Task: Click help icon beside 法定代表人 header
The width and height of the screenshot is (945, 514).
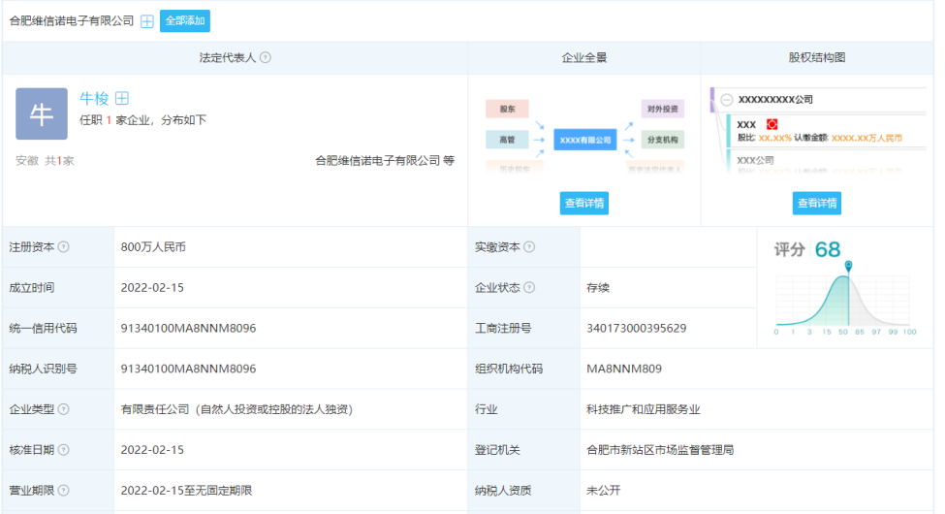Action: click(x=266, y=58)
